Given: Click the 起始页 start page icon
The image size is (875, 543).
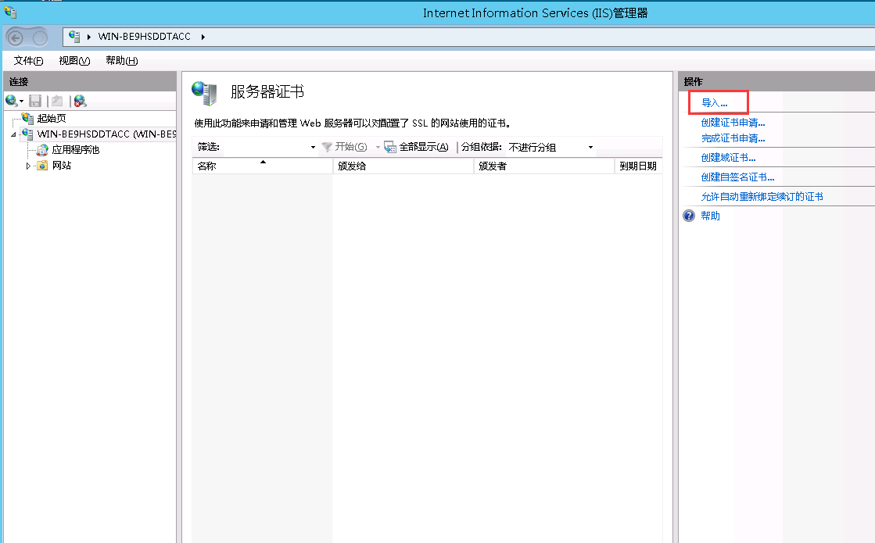Looking at the screenshot, I should [x=28, y=118].
